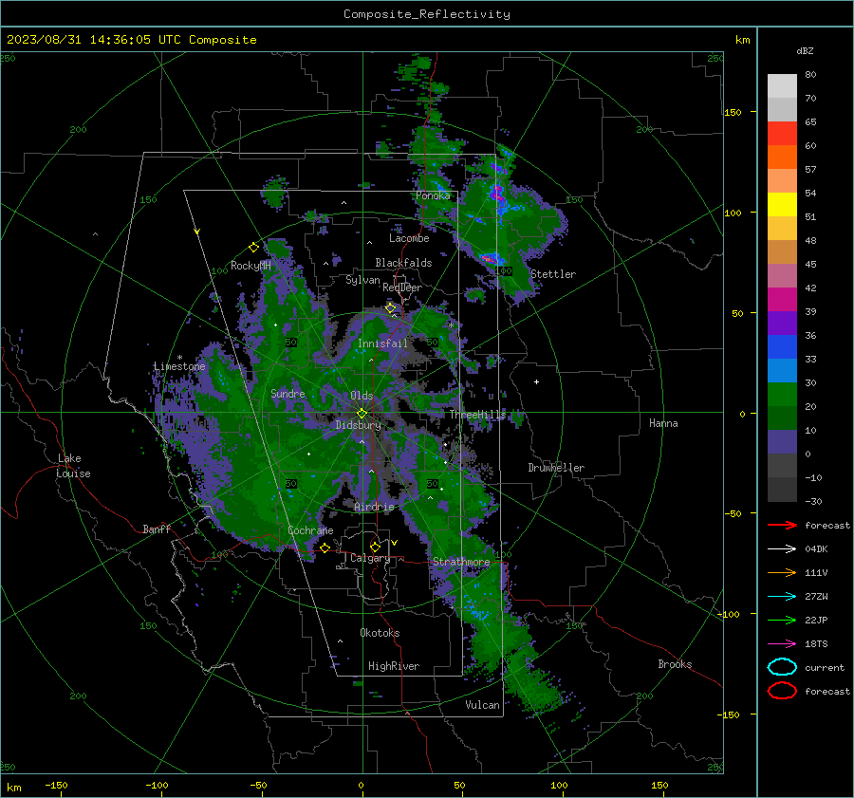Click the Limestone label

click(x=179, y=366)
